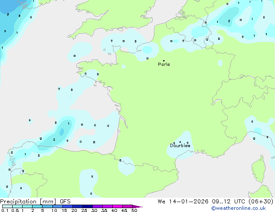Click the GFS model name label
The image size is (275, 212).
(x=65, y=202)
